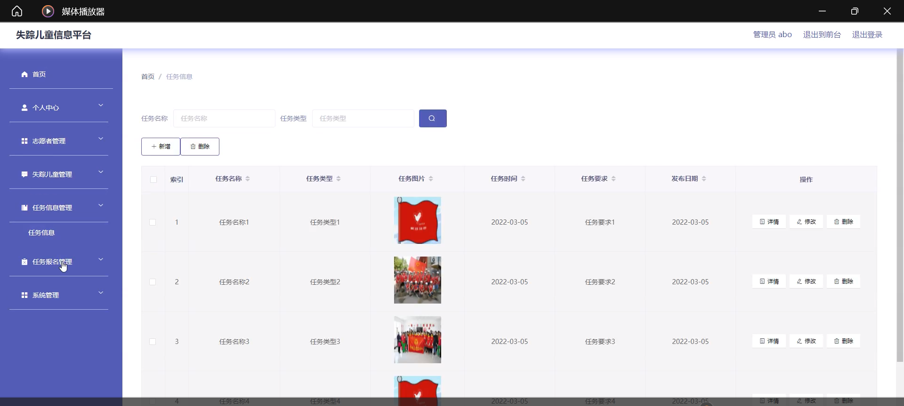Click the grid icon beside 系统管理

[24, 295]
